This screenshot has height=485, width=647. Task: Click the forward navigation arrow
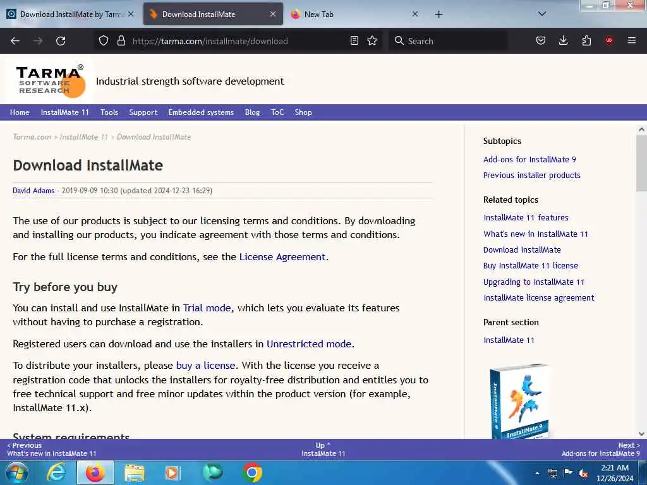pos(38,41)
